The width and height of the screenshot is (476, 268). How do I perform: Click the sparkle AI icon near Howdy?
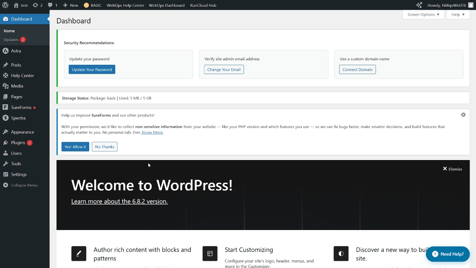[419, 5]
